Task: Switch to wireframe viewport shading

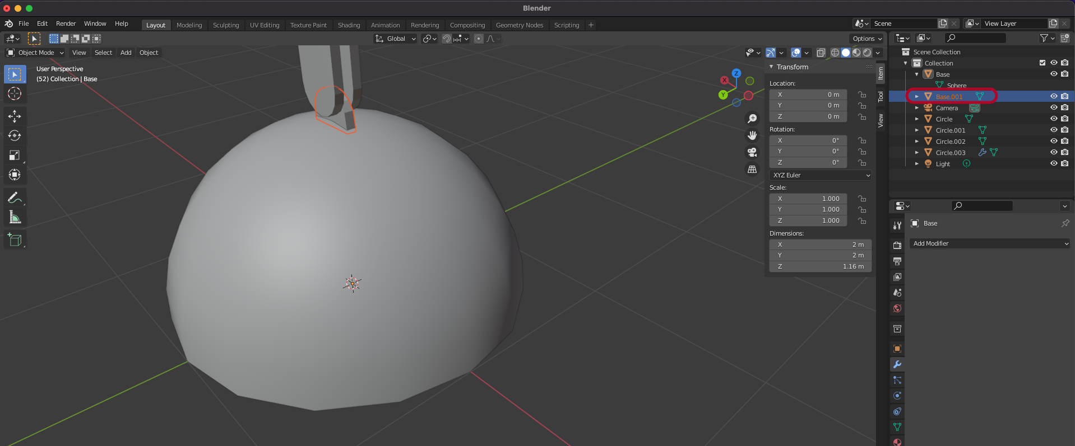Action: coord(835,53)
